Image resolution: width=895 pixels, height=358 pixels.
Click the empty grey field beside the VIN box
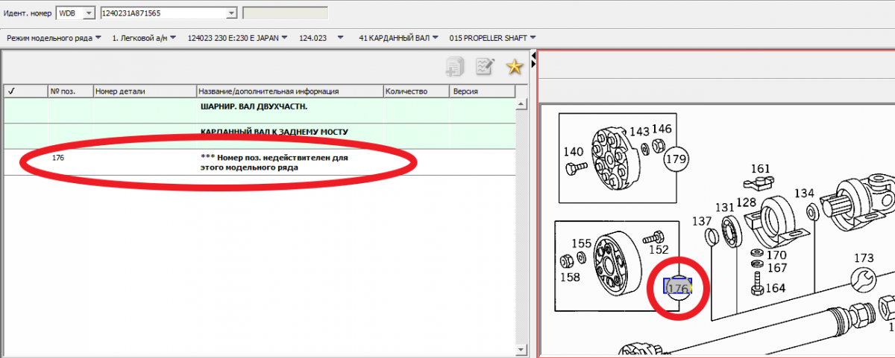pos(286,13)
